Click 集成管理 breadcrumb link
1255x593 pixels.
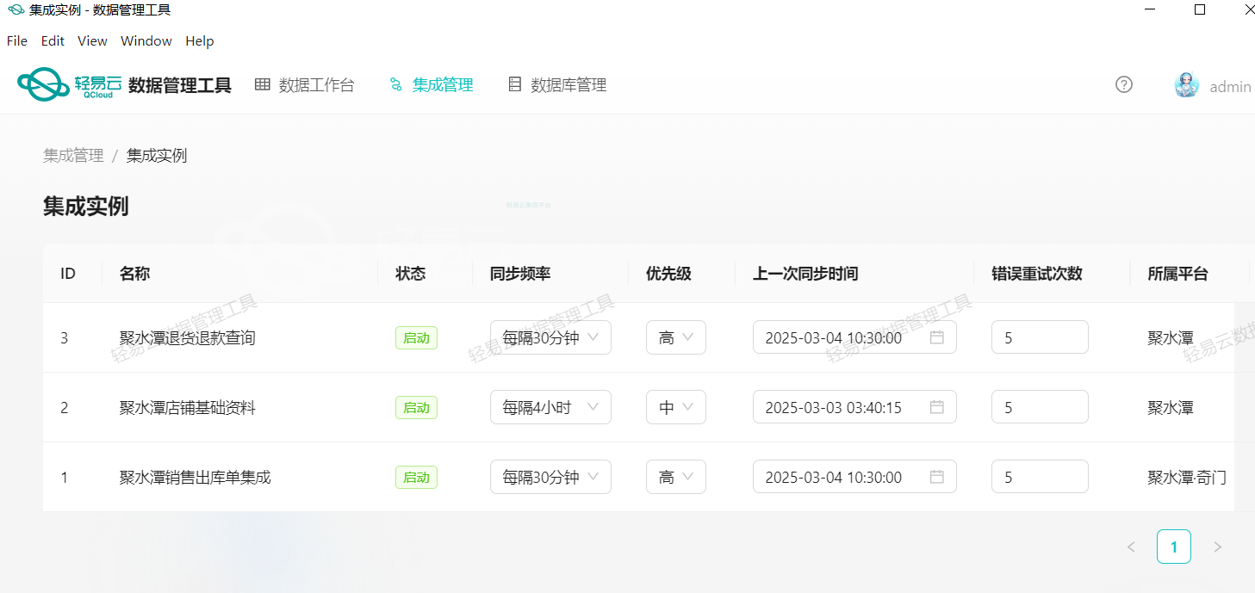[73, 156]
